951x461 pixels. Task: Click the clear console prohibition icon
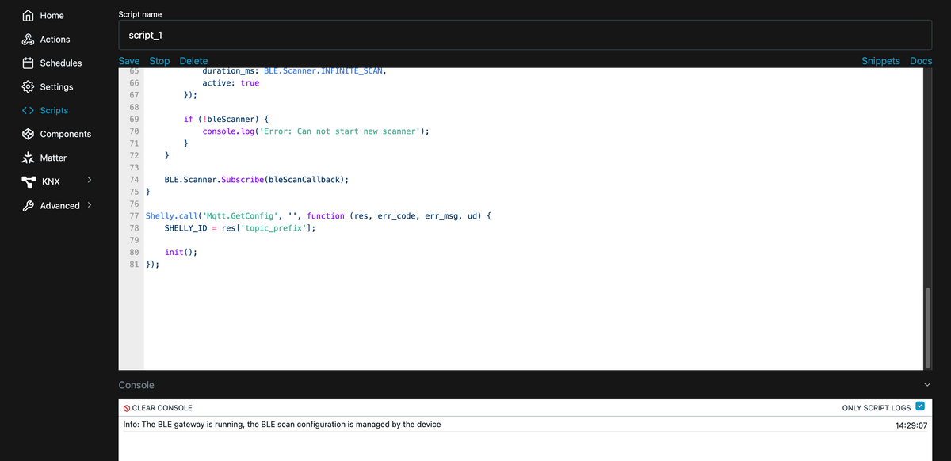pos(126,407)
